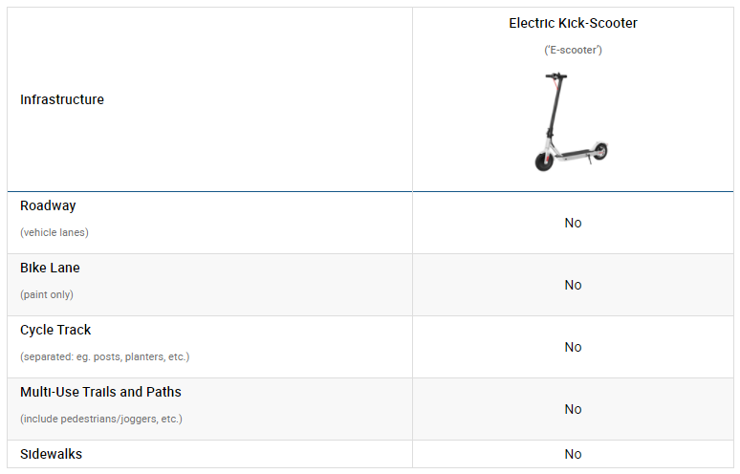Click the scooter's handlebar in the picture
This screenshot has width=740, height=474.
click(555, 76)
